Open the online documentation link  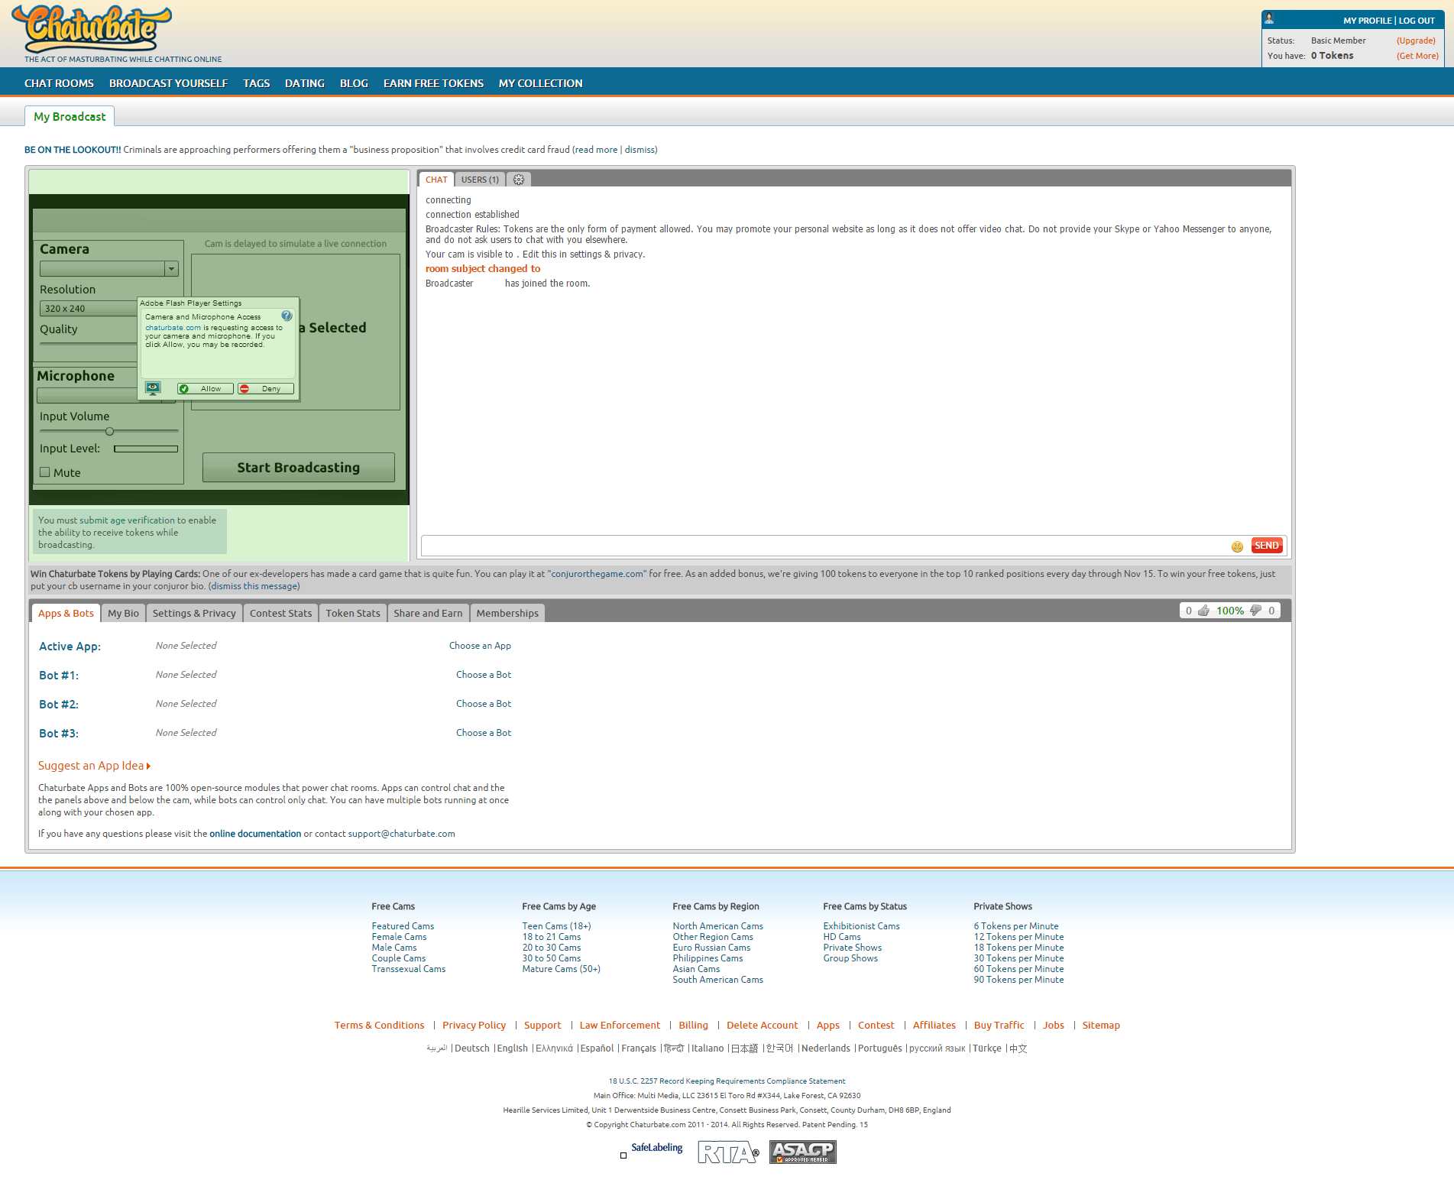[255, 834]
